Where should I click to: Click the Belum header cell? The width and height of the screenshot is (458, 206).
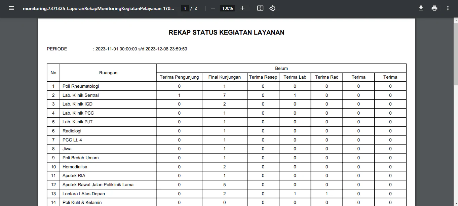pos(281,68)
